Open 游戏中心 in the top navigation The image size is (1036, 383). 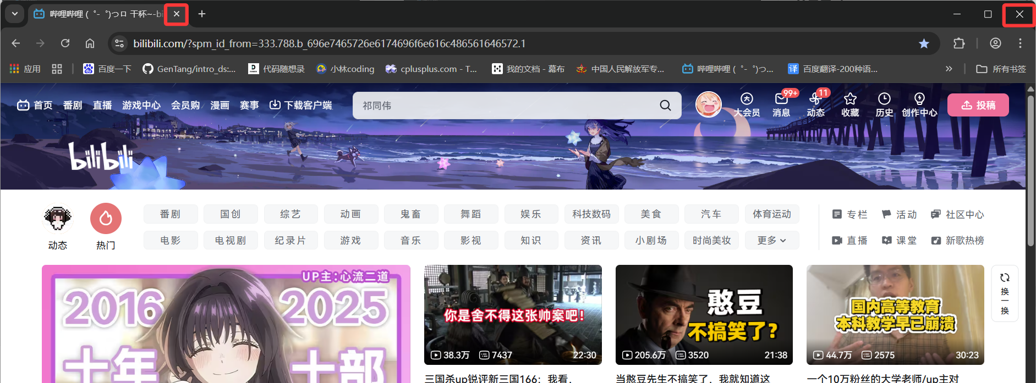pos(141,105)
